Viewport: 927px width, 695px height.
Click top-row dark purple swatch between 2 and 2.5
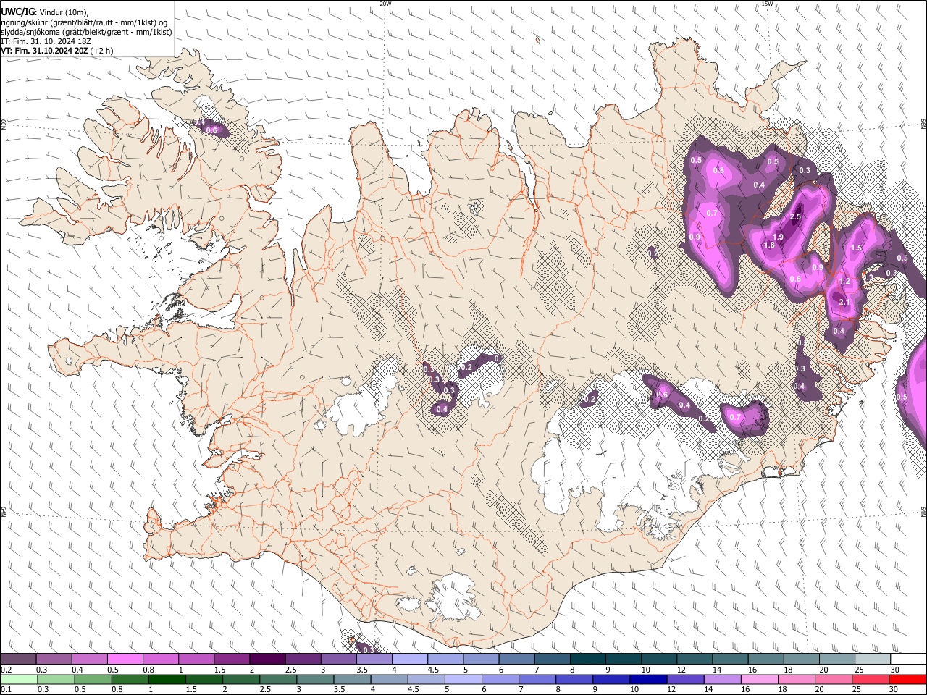(x=267, y=660)
